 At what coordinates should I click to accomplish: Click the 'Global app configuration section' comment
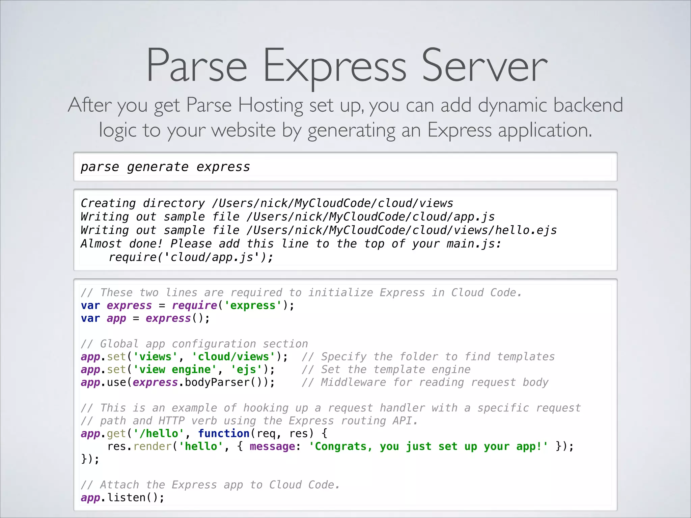click(x=194, y=344)
